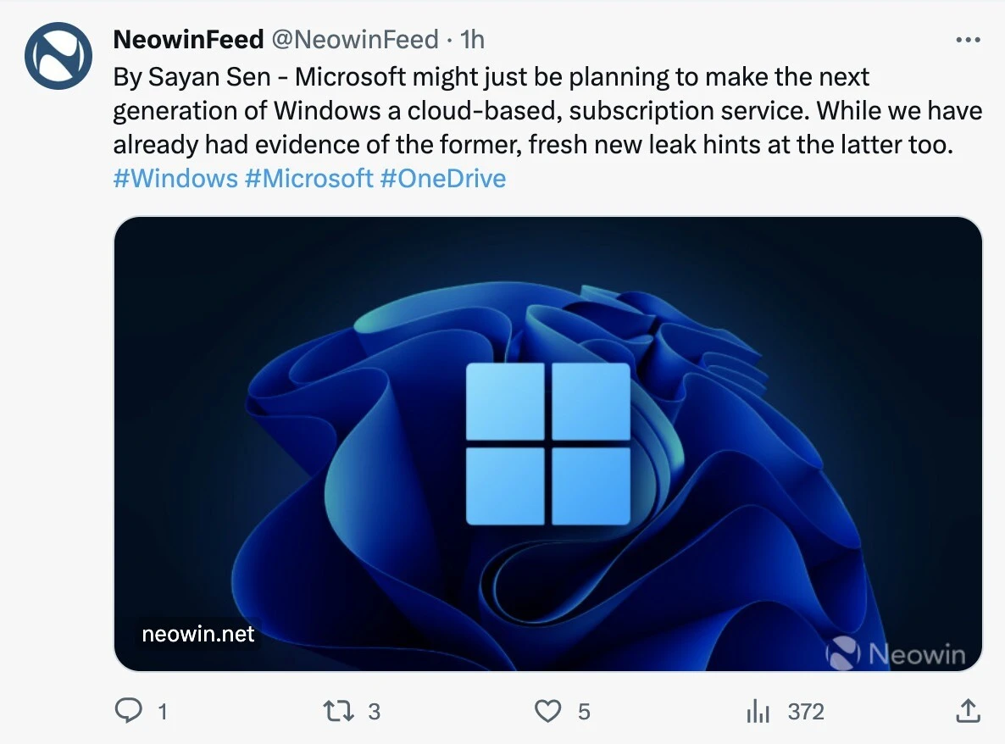Click the NeowinFeed profile avatar
The height and width of the screenshot is (744, 1005).
[58, 56]
